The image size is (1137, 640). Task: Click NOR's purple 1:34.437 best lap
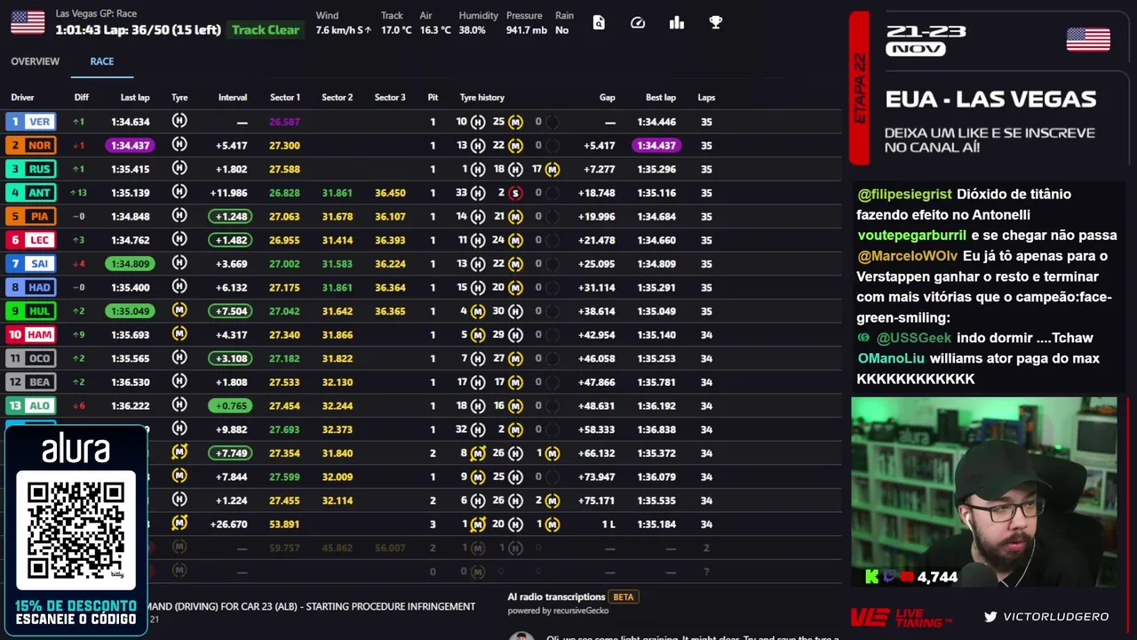click(x=656, y=145)
